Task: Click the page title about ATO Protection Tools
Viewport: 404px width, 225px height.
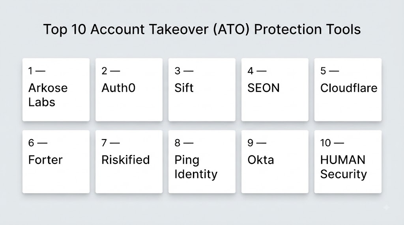Action: pos(202,30)
